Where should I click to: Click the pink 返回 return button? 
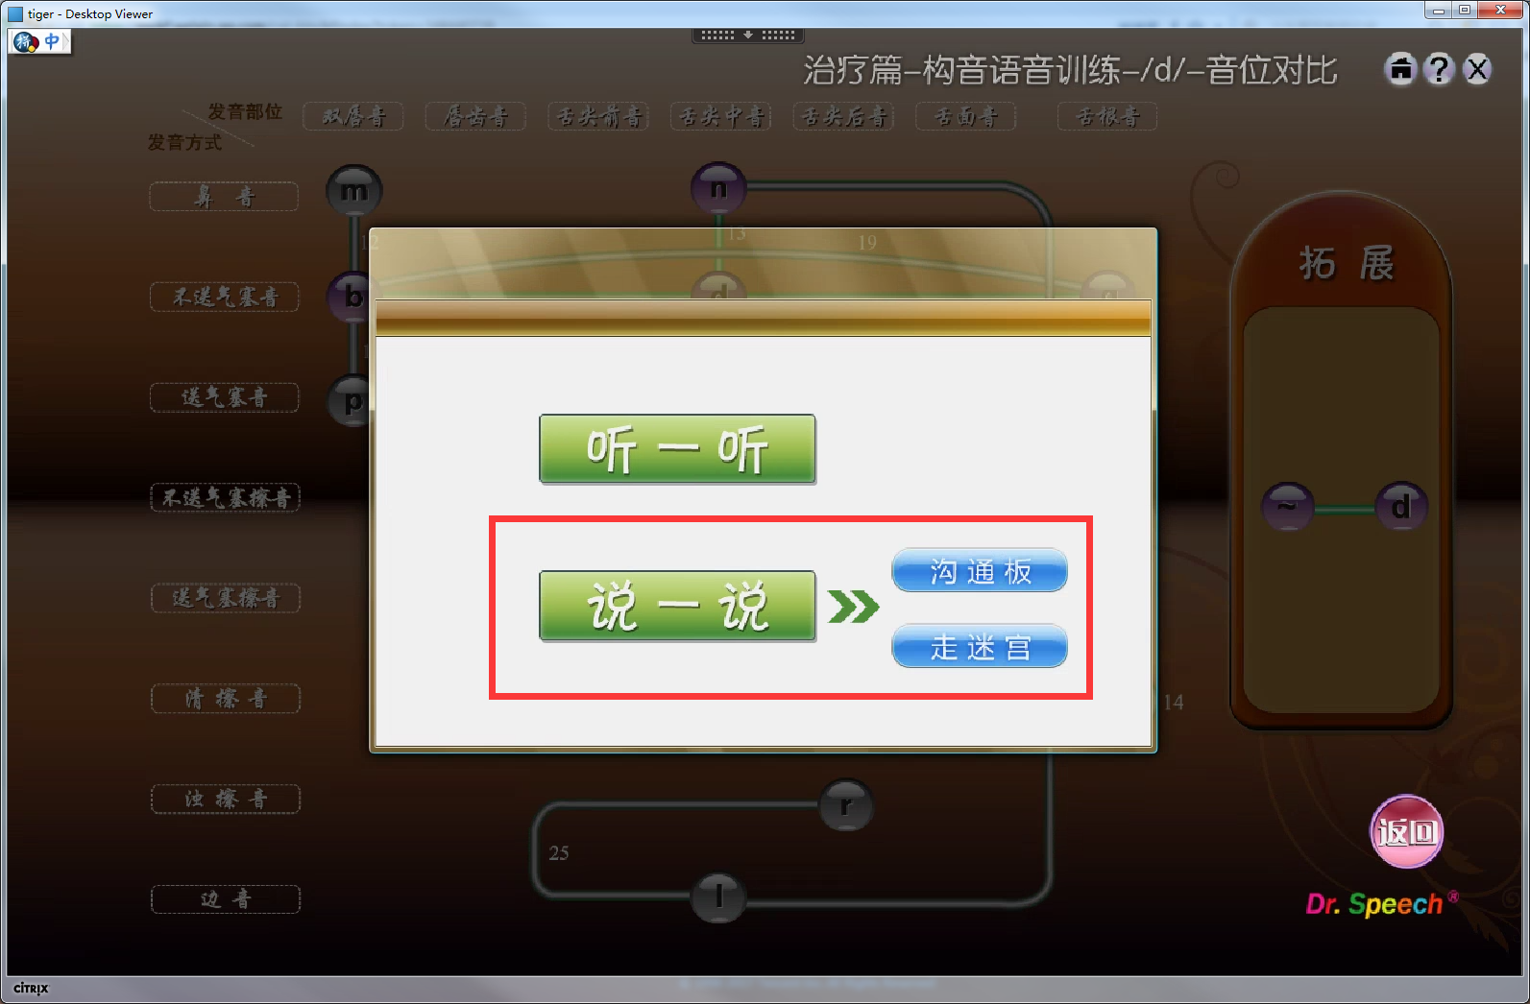pyautogui.click(x=1407, y=831)
